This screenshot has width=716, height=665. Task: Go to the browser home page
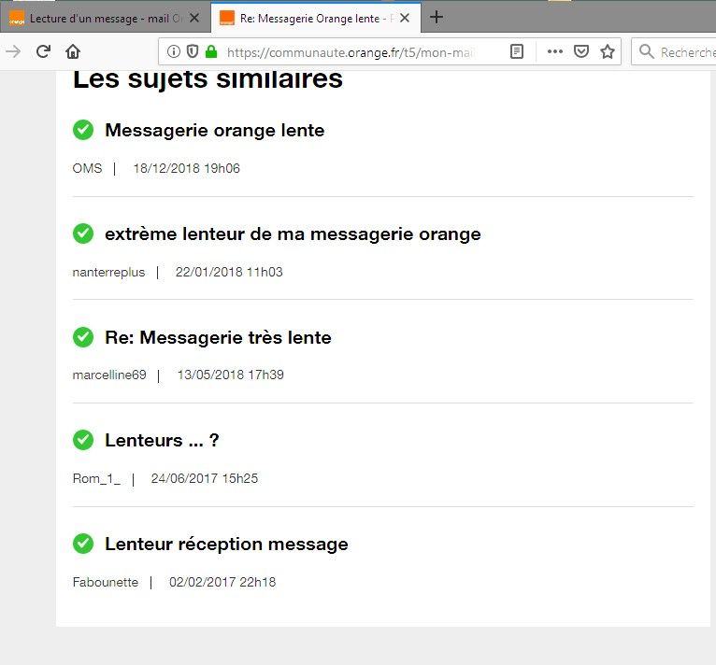pyautogui.click(x=73, y=51)
